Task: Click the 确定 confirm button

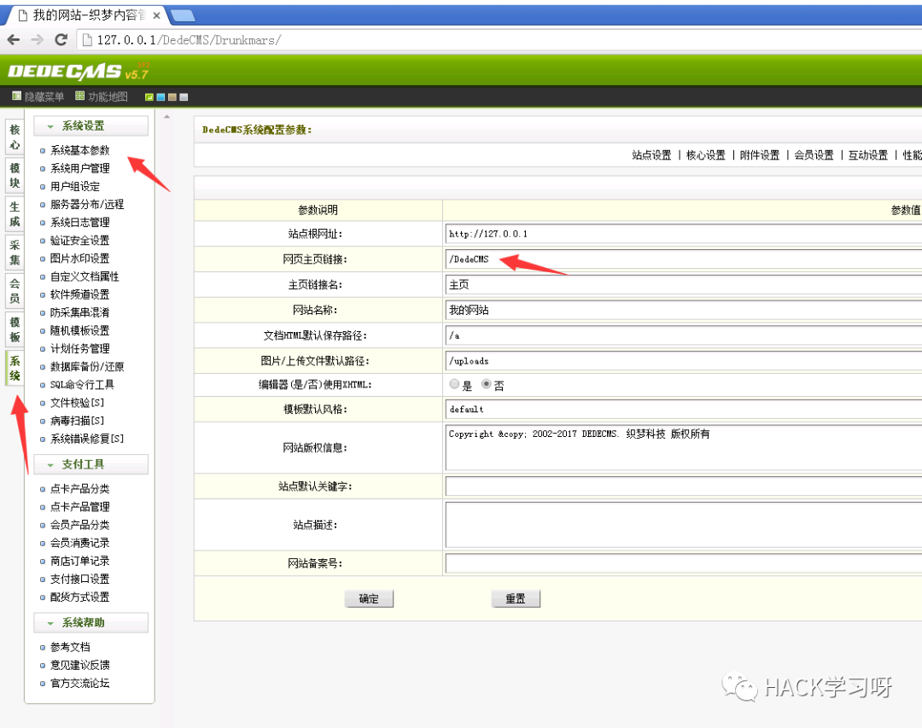Action: 369,598
